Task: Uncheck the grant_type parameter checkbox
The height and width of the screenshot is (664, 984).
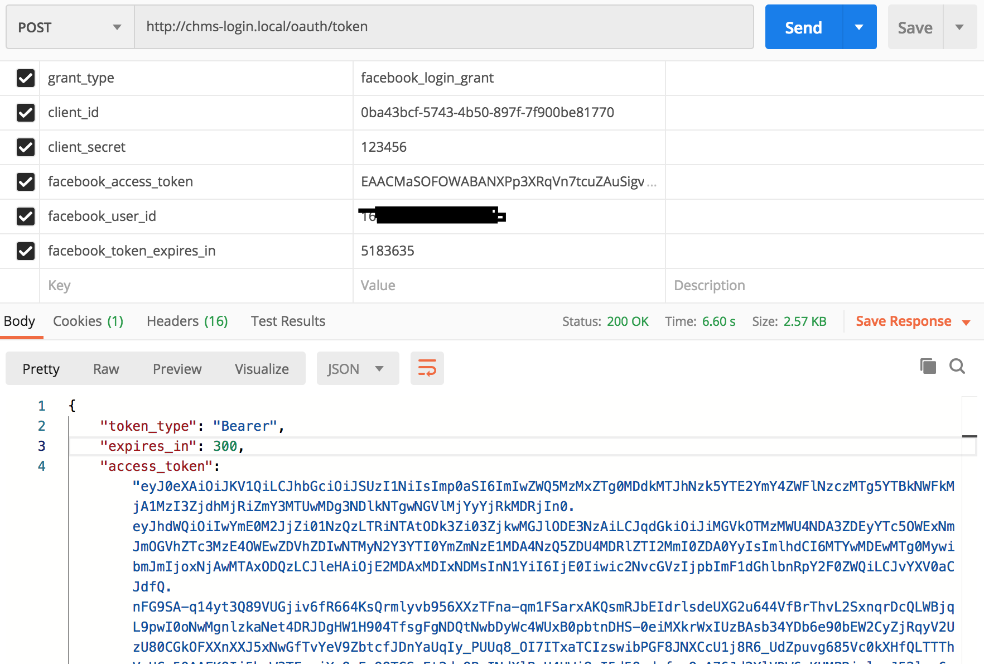Action: click(x=26, y=78)
